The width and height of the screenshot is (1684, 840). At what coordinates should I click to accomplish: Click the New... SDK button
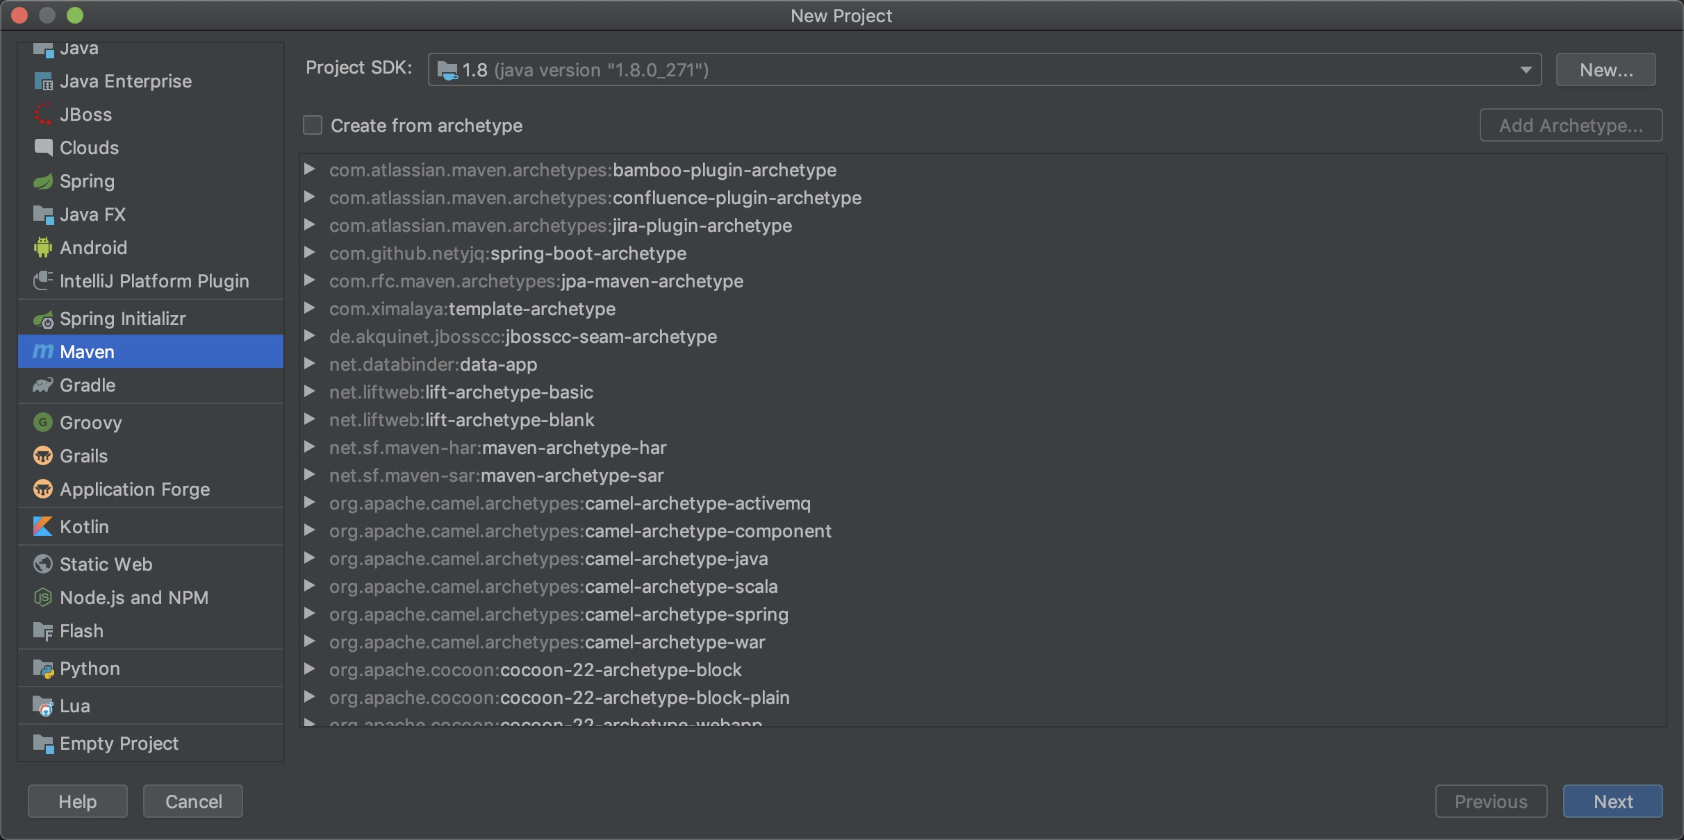(1605, 70)
